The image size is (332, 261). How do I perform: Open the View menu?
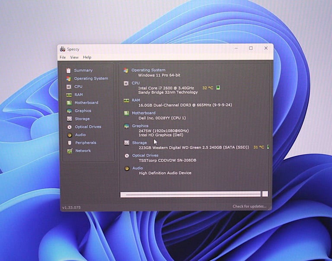click(74, 57)
